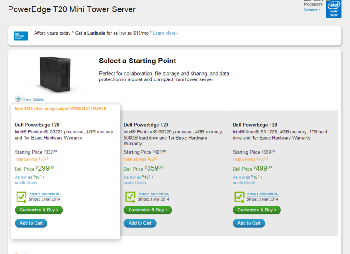The image size is (350, 254).
Task: Expand View Details plus icon
Action: (x=18, y=98)
